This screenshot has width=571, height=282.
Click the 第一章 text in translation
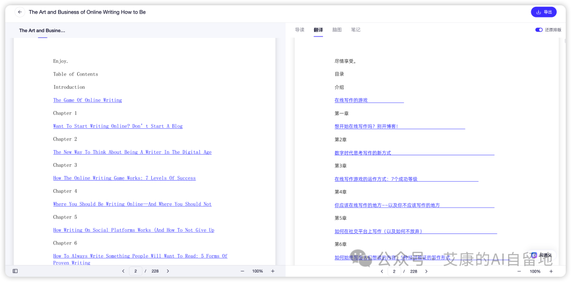pos(342,114)
